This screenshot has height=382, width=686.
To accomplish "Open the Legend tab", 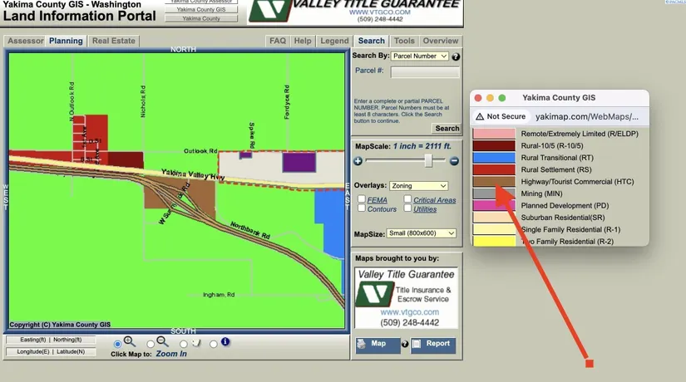I will 334,41.
